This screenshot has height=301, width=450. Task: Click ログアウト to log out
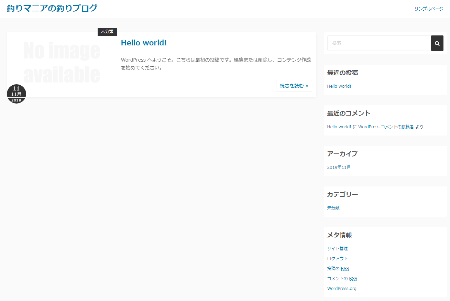pos(337,259)
